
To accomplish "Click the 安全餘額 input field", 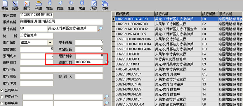I will [x=89, y=42].
